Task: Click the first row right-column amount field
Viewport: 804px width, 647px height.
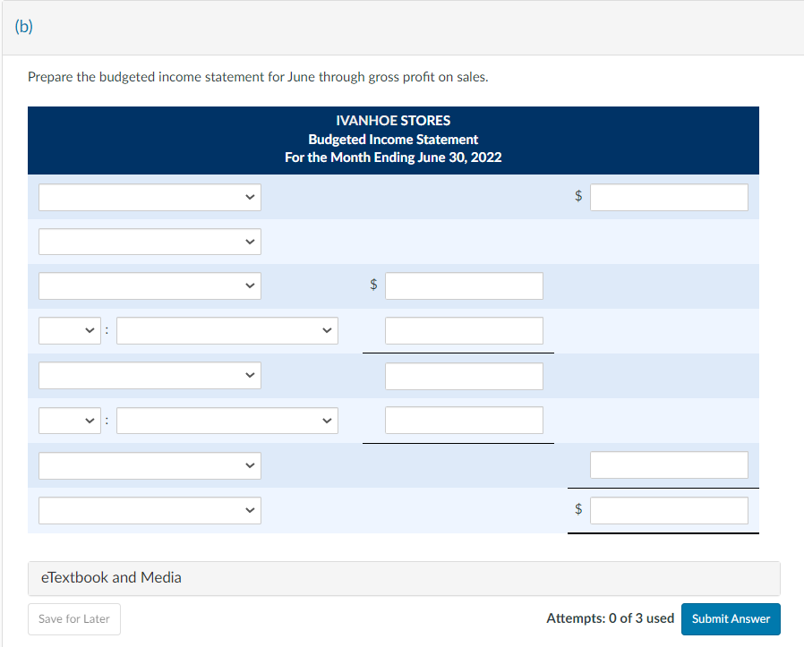Action: coord(669,198)
